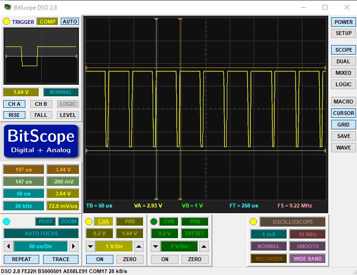The height and width of the screenshot is (275, 357).
Task: Click channel B 1 V/Div selector
Action: pos(179,247)
